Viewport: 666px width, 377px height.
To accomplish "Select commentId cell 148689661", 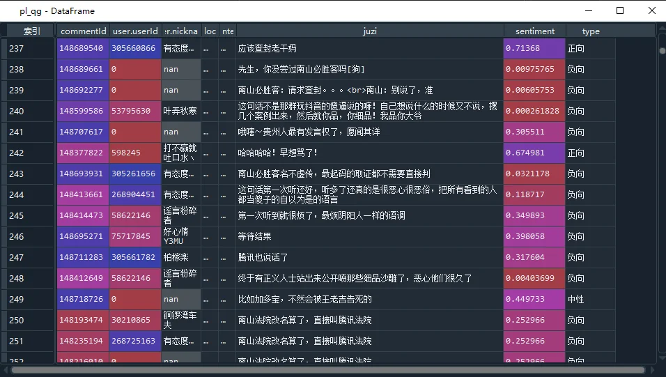I will point(83,69).
